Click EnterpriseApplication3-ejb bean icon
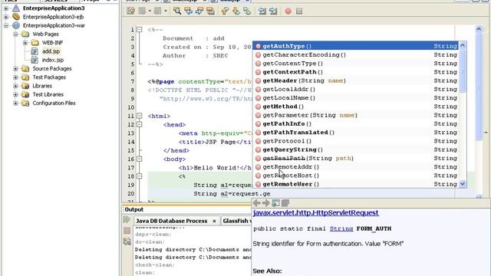The width and height of the screenshot is (491, 276). pos(16,17)
